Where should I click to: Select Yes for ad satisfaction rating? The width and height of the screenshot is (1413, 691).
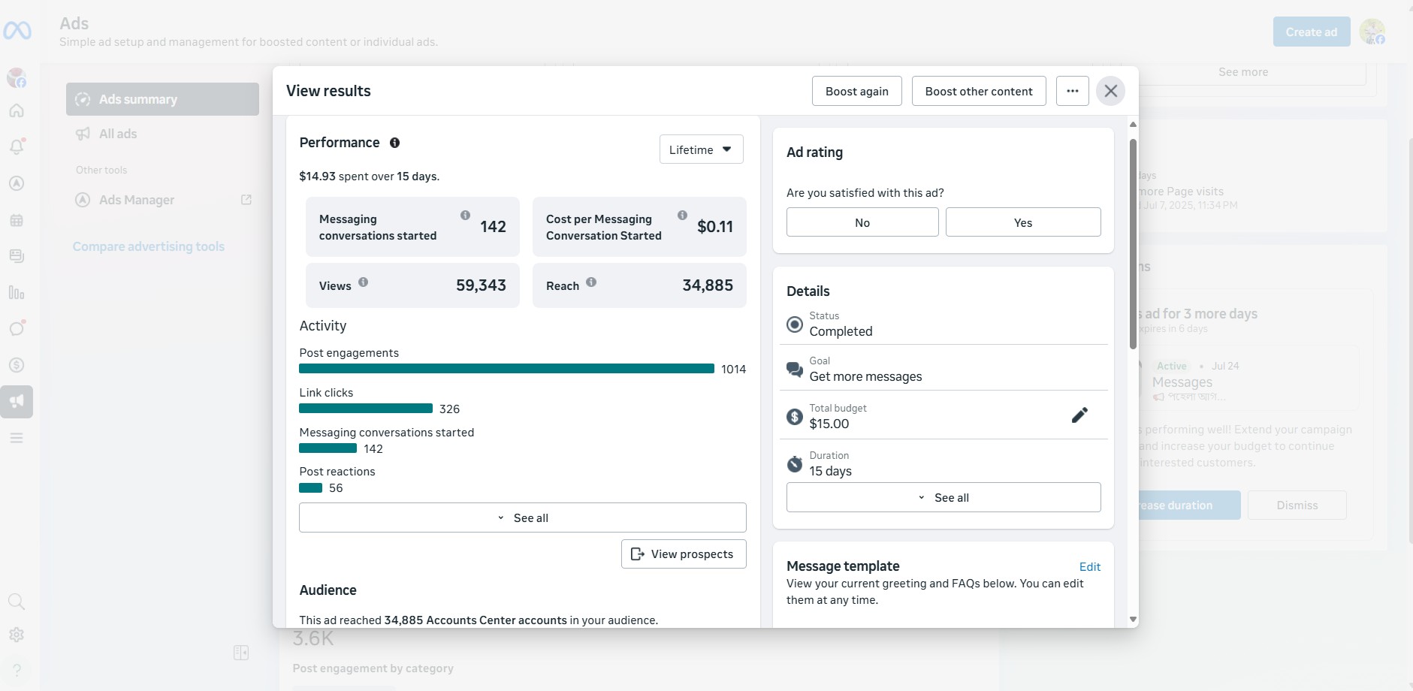(1022, 222)
